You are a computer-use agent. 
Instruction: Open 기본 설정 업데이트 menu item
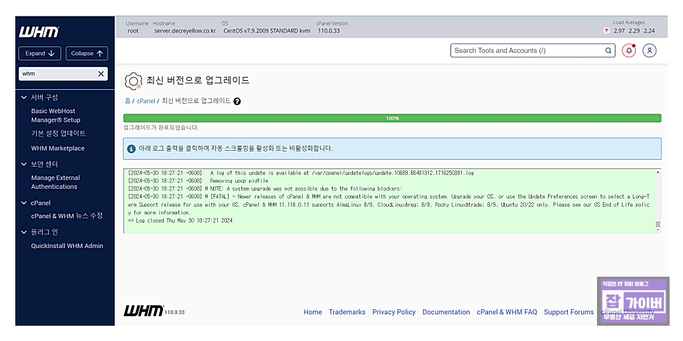tap(59, 134)
